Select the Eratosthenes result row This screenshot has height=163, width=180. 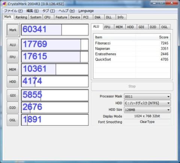[132, 54]
